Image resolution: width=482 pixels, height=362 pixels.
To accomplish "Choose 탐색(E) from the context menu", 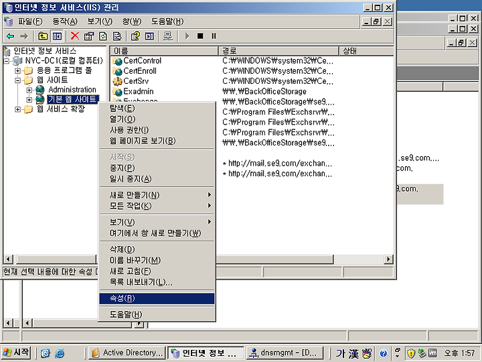I will click(157, 109).
